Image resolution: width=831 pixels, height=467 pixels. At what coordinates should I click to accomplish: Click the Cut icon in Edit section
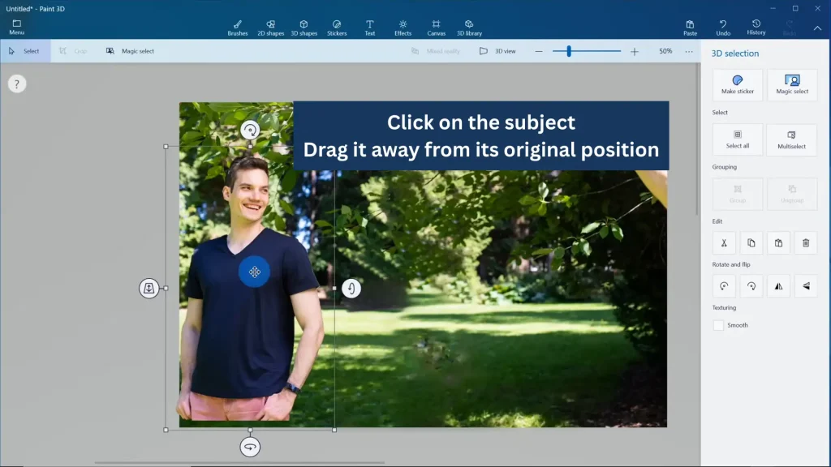[x=723, y=242]
